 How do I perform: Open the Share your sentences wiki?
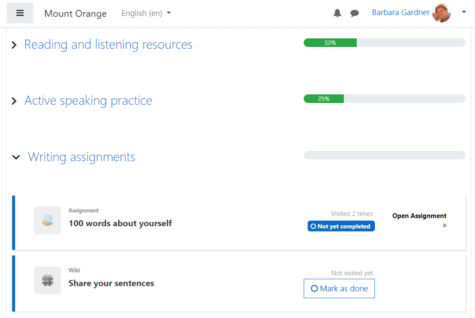(111, 283)
